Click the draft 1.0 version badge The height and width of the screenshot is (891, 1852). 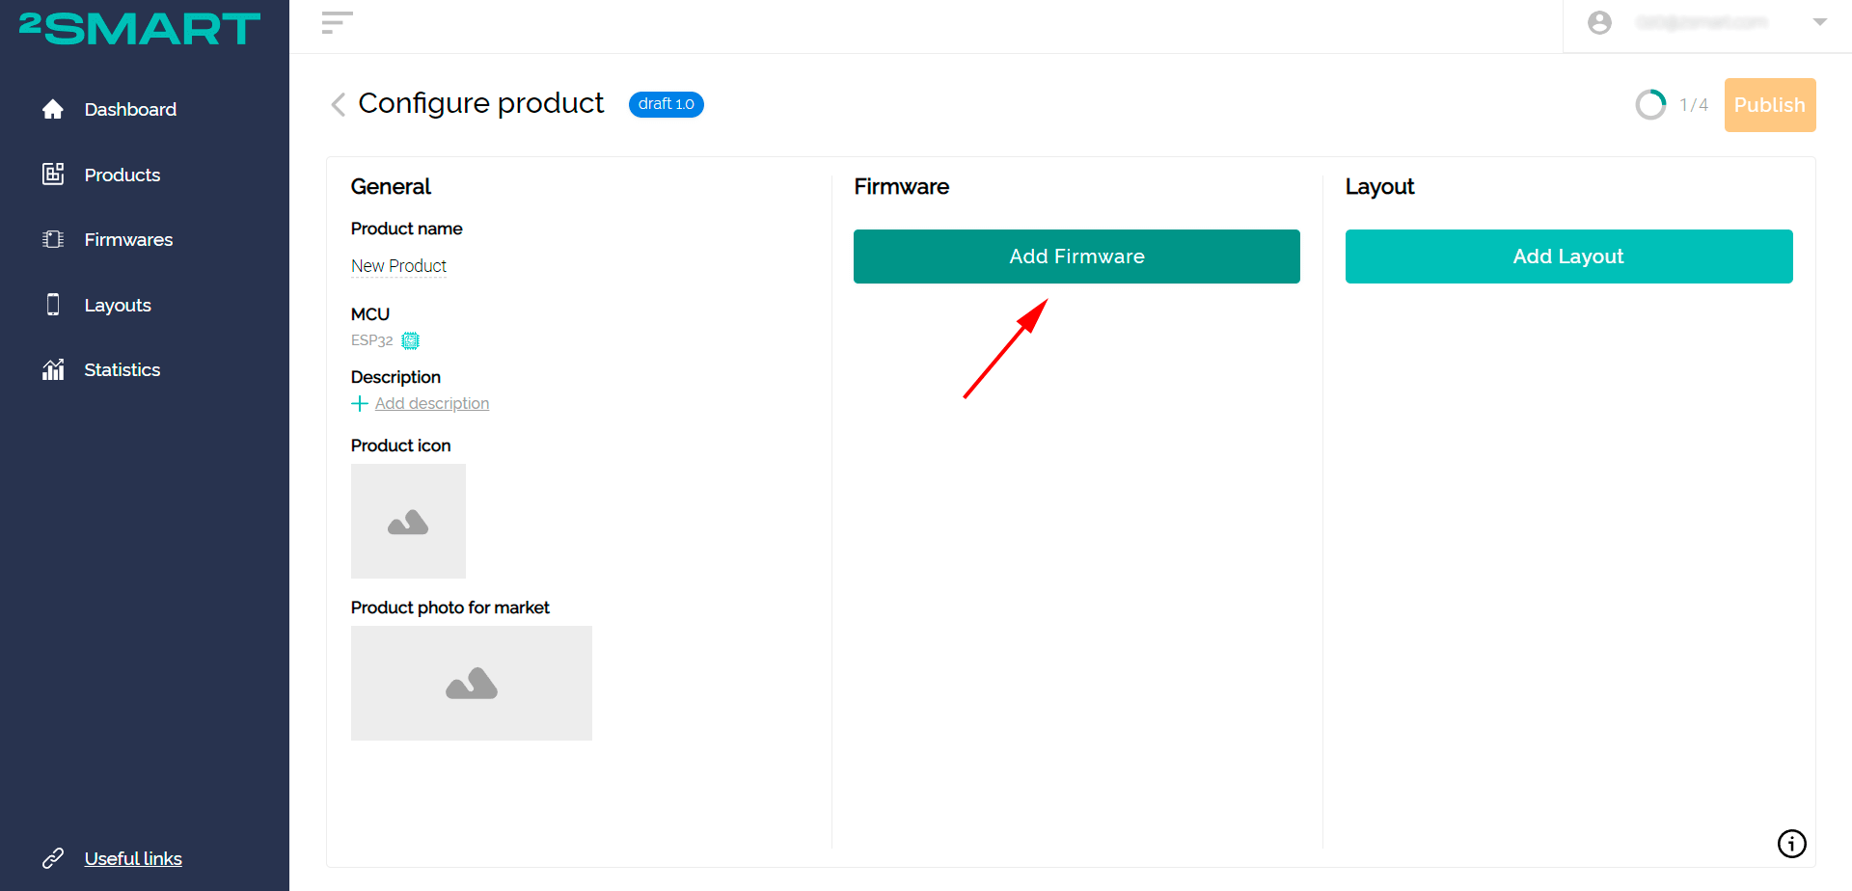pos(667,104)
